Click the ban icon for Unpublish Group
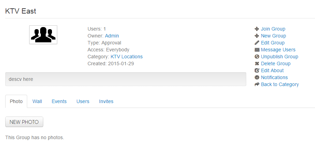This screenshot has width=315, height=144. point(257,57)
